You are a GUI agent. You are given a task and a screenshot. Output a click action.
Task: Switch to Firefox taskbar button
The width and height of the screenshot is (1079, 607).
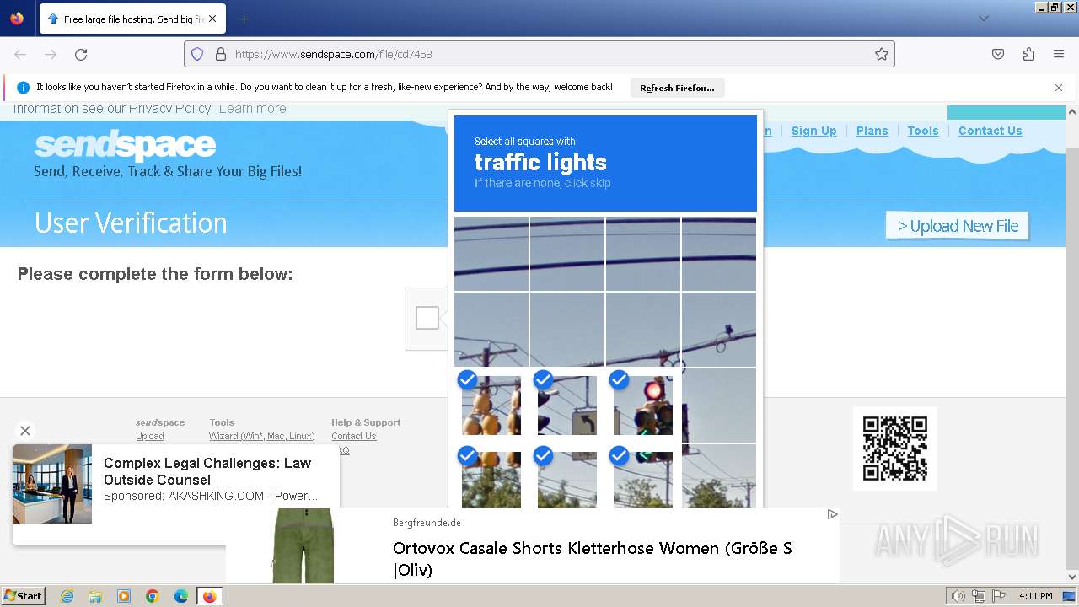tap(210, 596)
